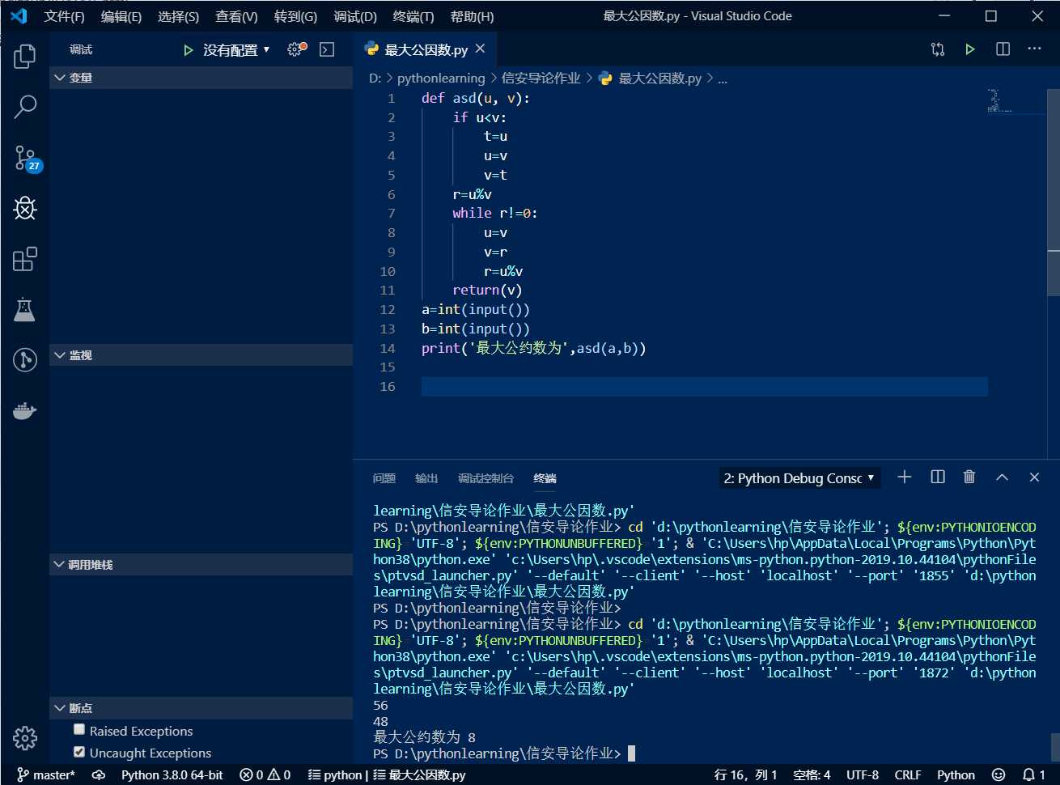Open the 转到(G) menu
1060x785 pixels.
coord(295,16)
